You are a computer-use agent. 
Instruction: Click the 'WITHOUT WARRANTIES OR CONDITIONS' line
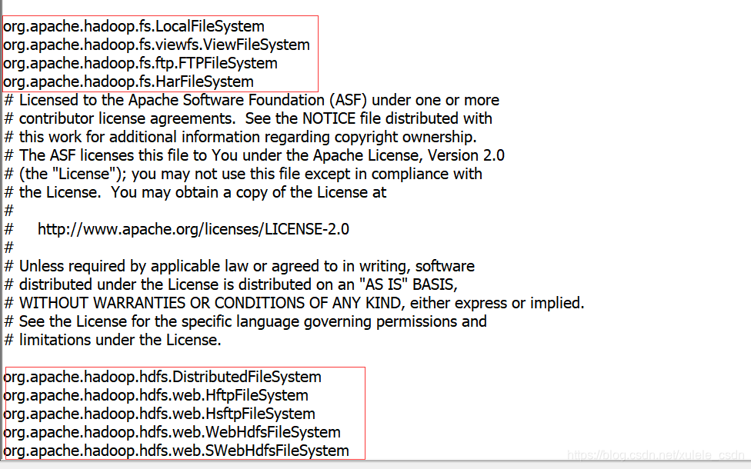point(295,303)
